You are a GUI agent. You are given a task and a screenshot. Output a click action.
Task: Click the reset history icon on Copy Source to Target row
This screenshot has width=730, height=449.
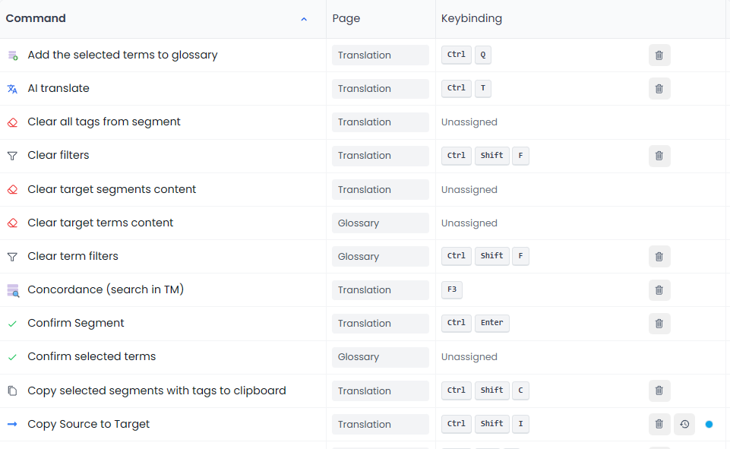tap(684, 424)
